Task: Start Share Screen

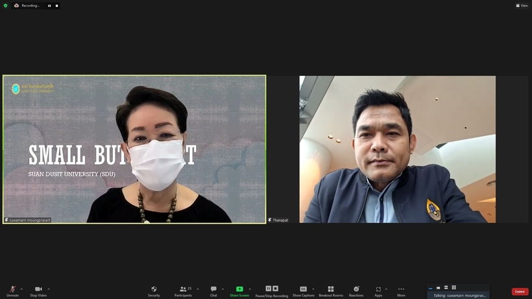Action: 239,291
